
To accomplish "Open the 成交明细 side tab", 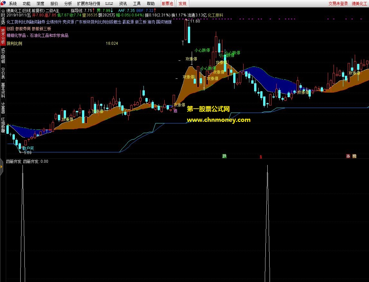I will pyautogui.click(x=3, y=56).
